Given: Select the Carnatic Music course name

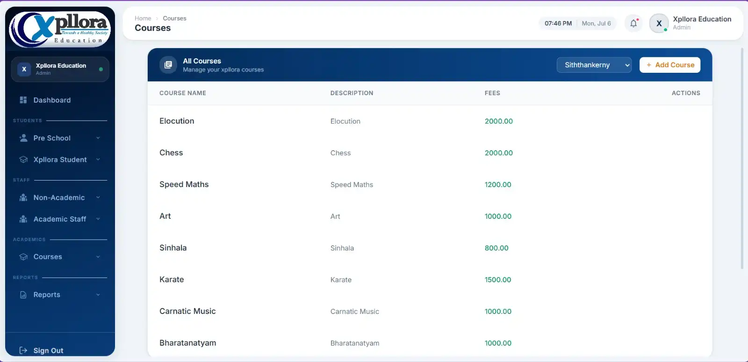Looking at the screenshot, I should coord(187,311).
